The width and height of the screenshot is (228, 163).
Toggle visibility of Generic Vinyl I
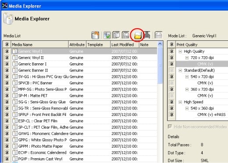coord(7,51)
